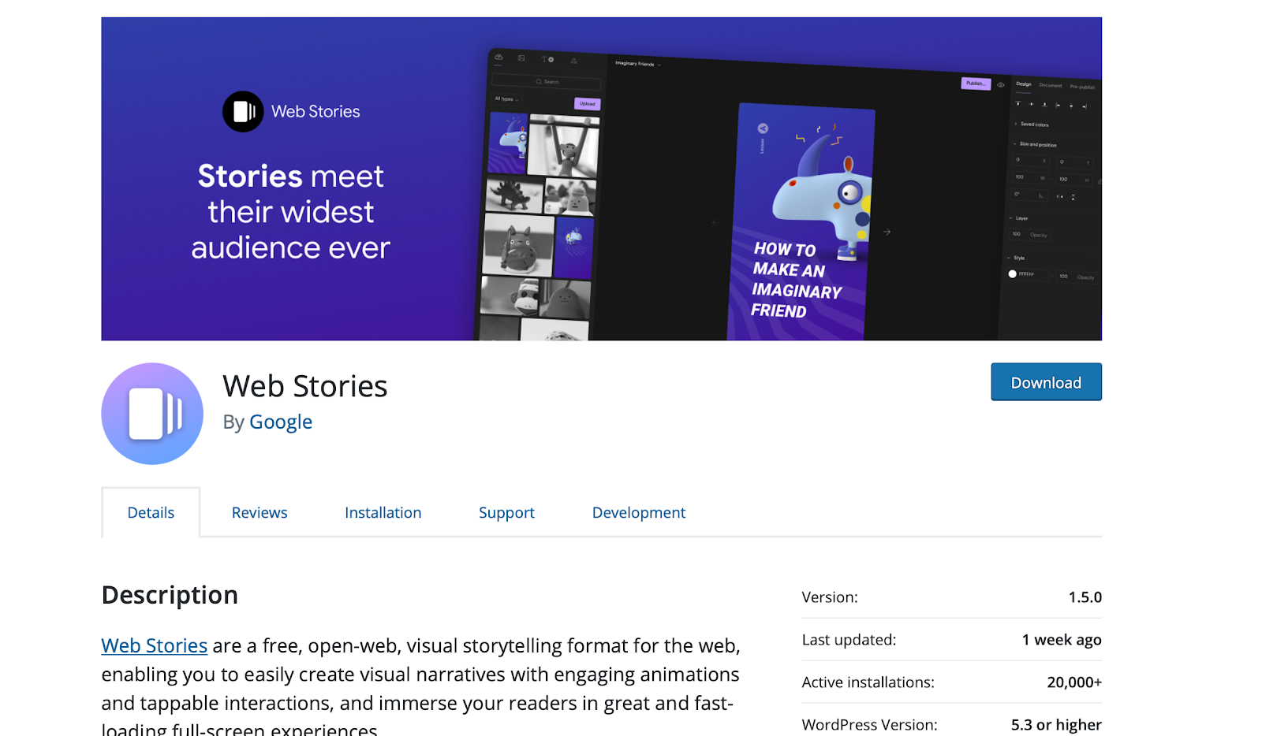
Task: Select the media upload cloud icon
Action: 498,57
